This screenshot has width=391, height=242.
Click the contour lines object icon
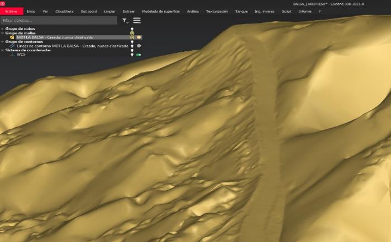click(12, 46)
